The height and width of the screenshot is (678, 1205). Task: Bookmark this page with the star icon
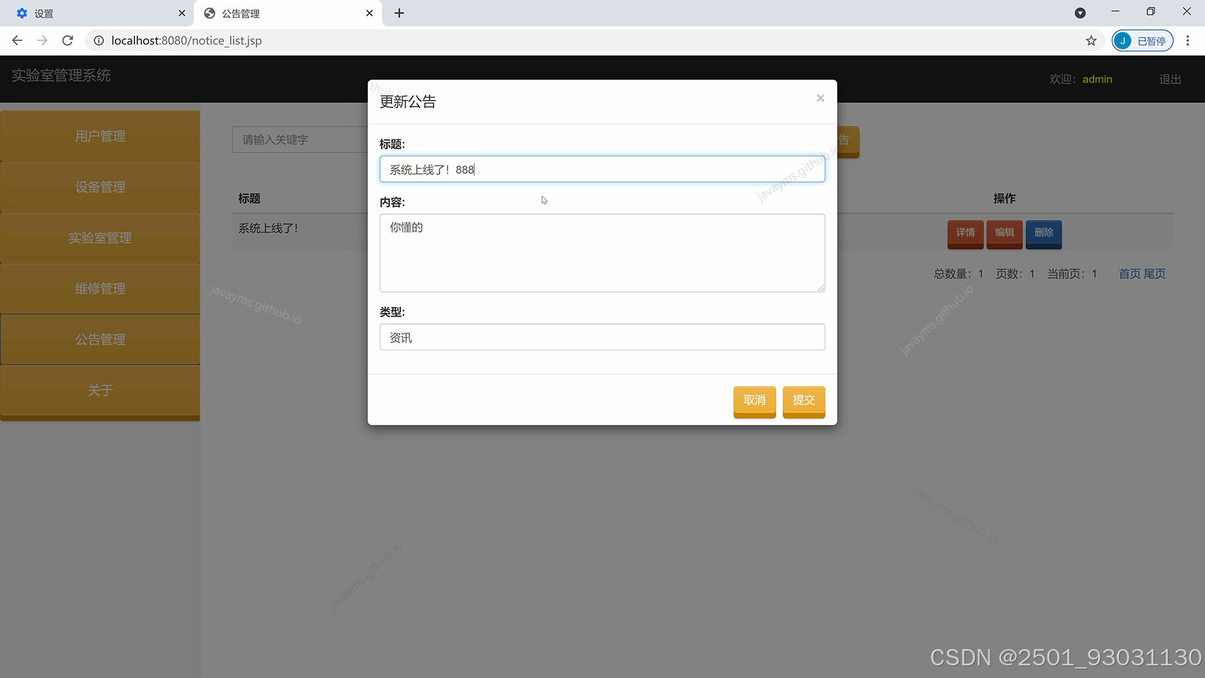(x=1091, y=41)
